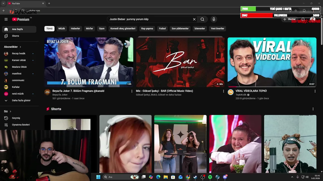
Task: Click the magnifier search button
Action: point(202,19)
